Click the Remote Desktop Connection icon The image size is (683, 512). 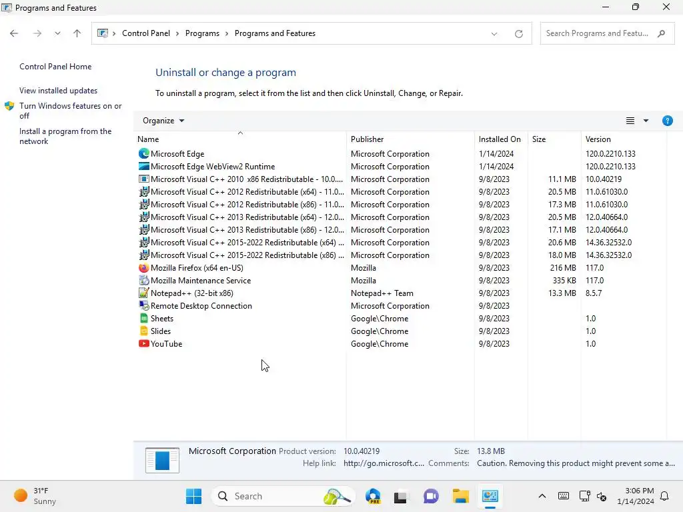(x=144, y=305)
